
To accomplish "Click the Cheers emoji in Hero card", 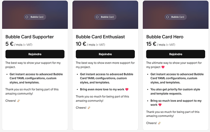I will [x=159, y=123].
